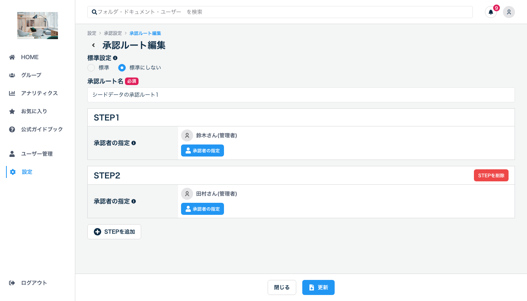Image resolution: width=527 pixels, height=301 pixels.
Task: Click the info icon next to 標準設定
Action: pyautogui.click(x=115, y=58)
